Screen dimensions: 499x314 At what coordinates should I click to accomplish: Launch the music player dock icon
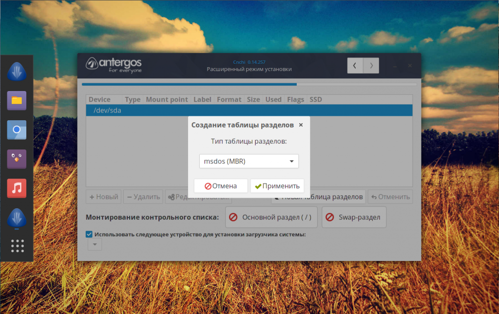[17, 188]
